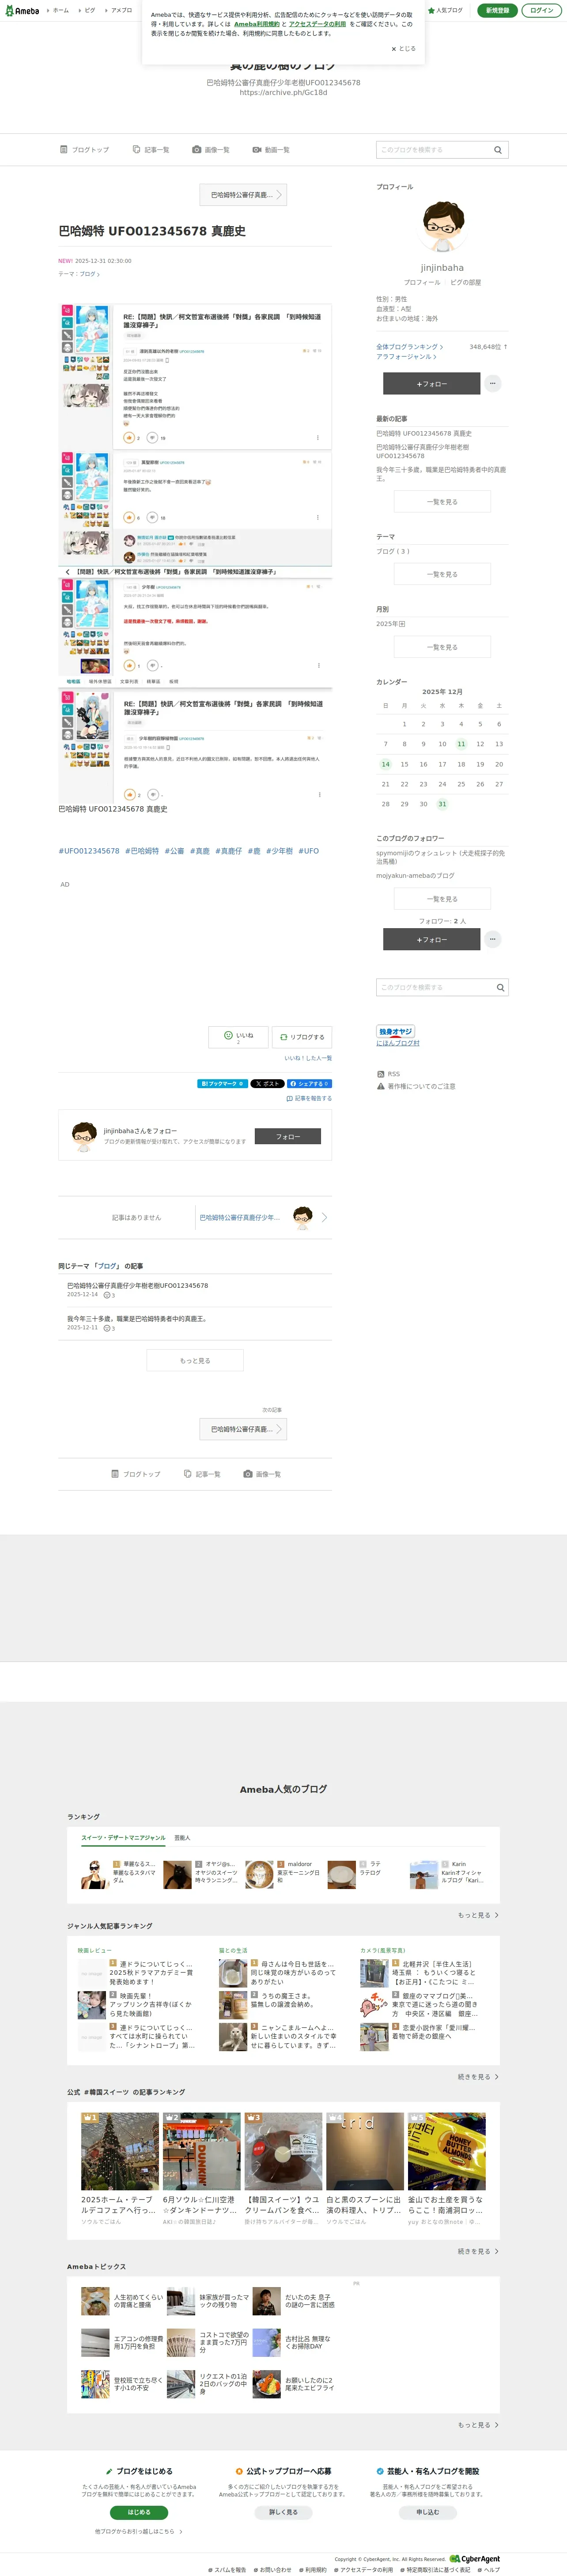This screenshot has width=567, height=2576.
Task: Click 申し込む under 芸能人・有名人ブログを開設
Action: (x=427, y=2512)
